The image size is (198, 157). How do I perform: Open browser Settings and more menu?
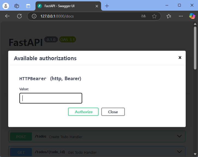[181, 16]
